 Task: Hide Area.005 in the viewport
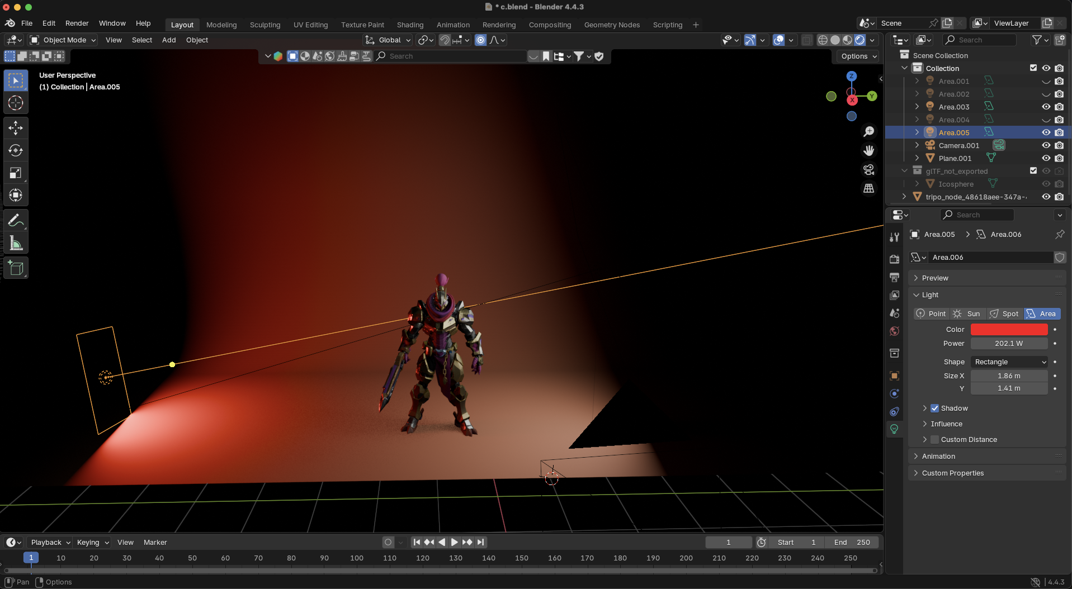click(1046, 132)
